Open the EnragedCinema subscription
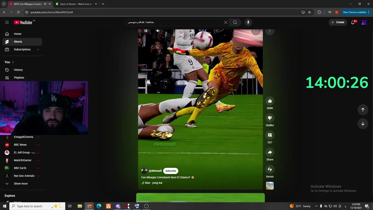The height and width of the screenshot is (210, 373). (22, 137)
